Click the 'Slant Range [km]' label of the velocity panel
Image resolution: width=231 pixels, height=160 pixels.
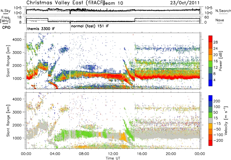pos(8,121)
